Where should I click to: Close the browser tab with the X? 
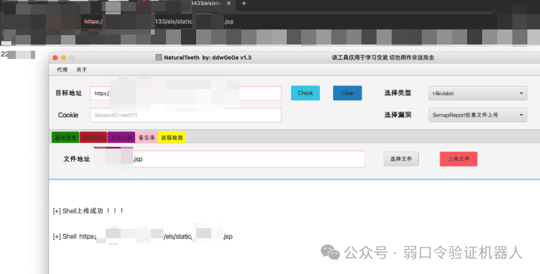tap(229, 3)
